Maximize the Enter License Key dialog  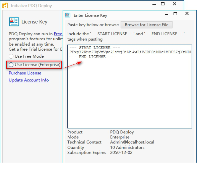(175, 13)
